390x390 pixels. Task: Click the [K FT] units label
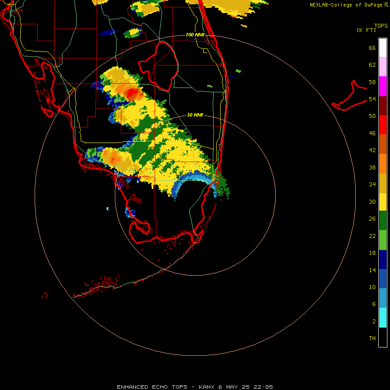click(x=366, y=30)
